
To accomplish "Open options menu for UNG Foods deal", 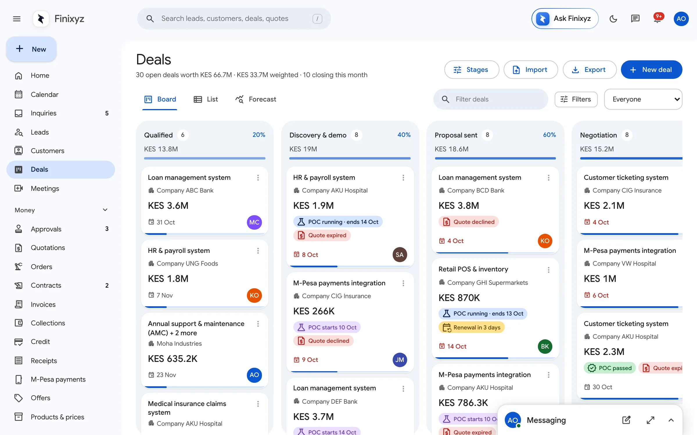I will [x=258, y=251].
